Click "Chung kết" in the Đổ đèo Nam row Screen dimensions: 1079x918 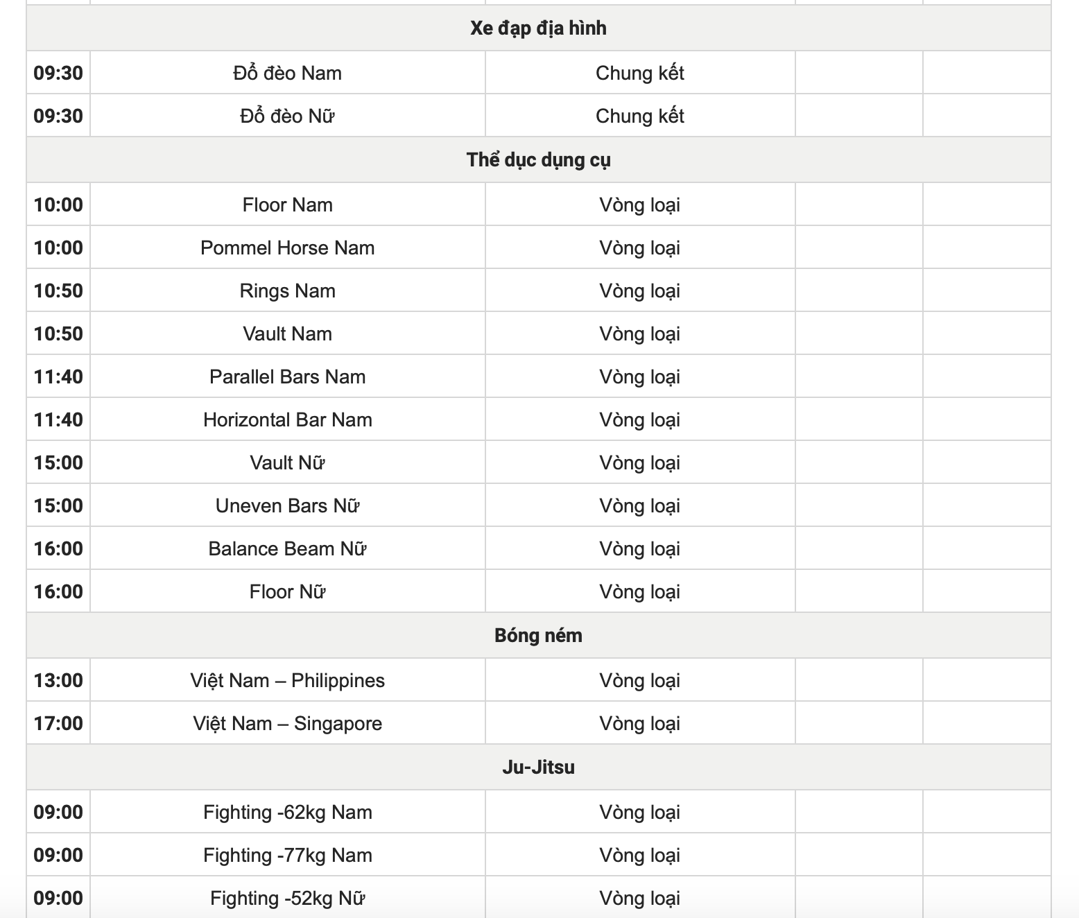pyautogui.click(x=639, y=73)
